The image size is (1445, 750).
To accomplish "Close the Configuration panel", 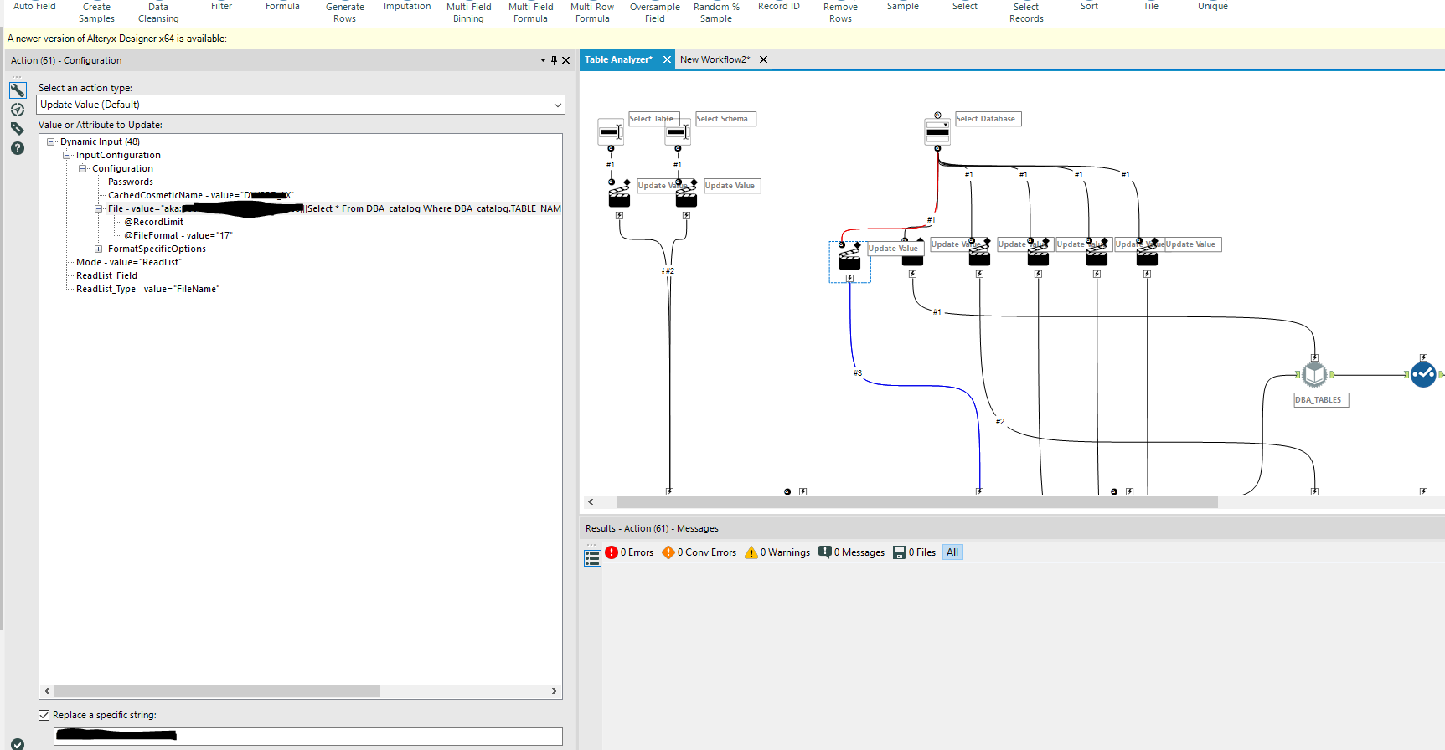I will (566, 60).
